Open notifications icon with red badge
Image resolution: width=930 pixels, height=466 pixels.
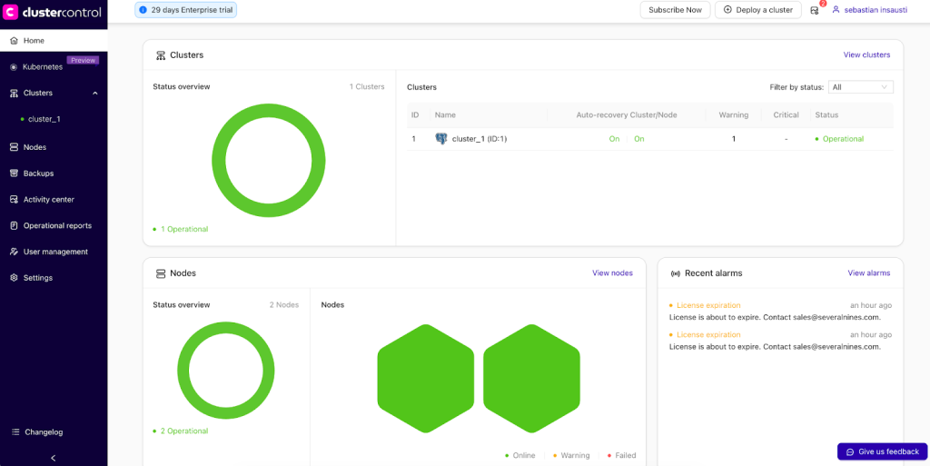[x=816, y=10]
